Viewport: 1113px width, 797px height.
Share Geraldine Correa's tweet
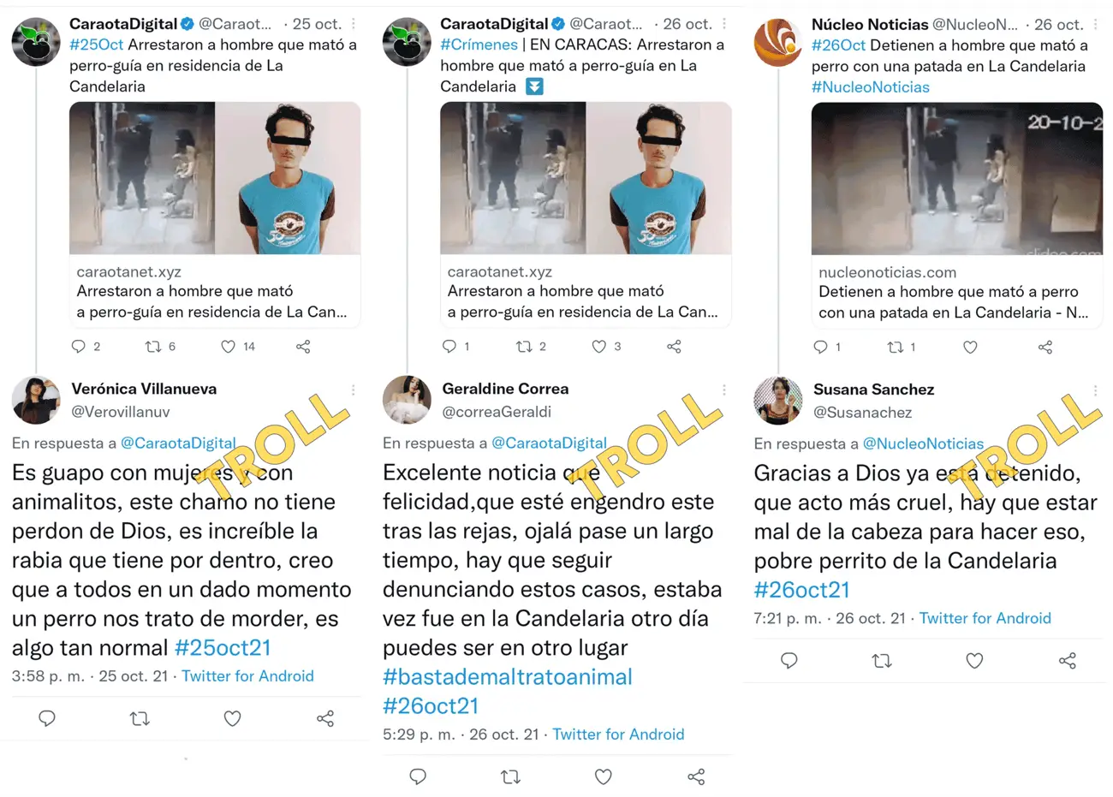pyautogui.click(x=696, y=776)
